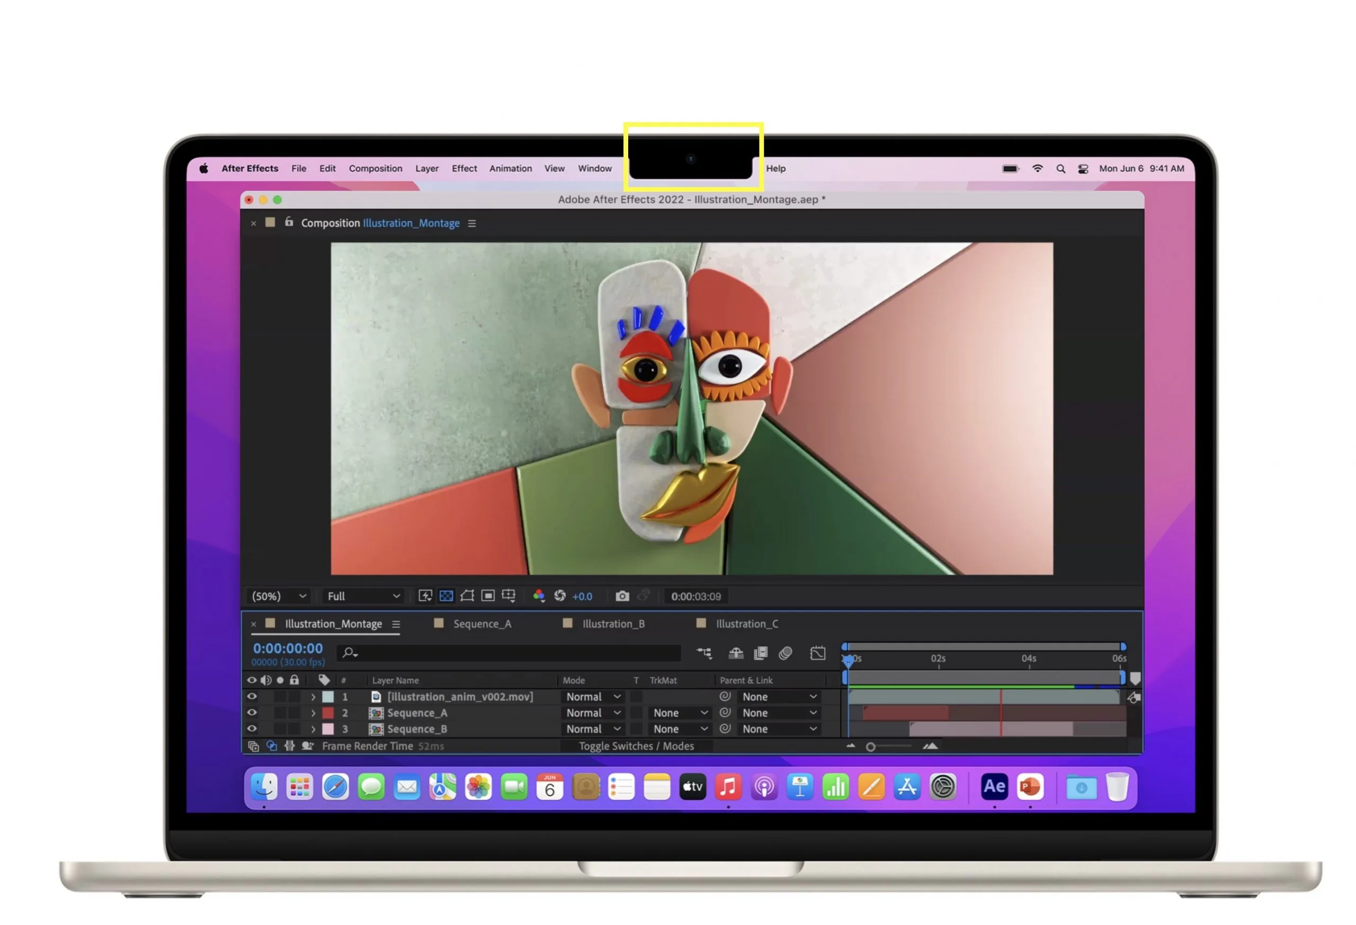Viewport: 1356px width, 925px height.
Task: Click the +0.0 exposure value
Action: click(582, 597)
